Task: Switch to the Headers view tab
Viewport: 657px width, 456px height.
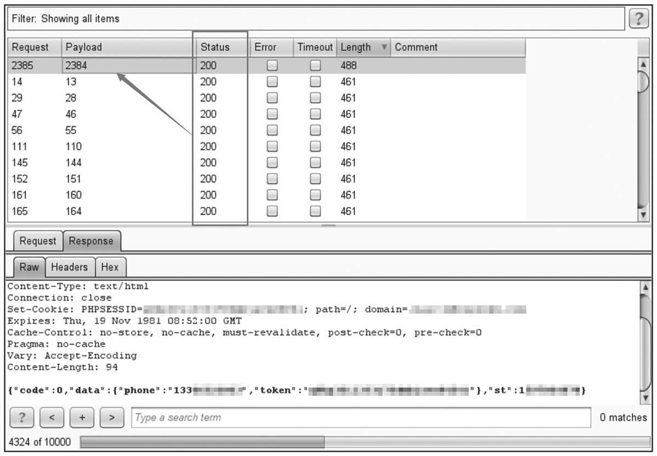Action: 70,267
